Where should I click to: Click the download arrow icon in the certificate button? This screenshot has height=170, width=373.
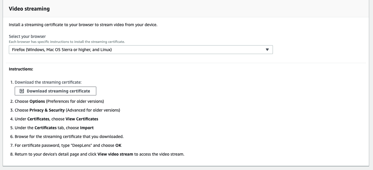coord(21,91)
